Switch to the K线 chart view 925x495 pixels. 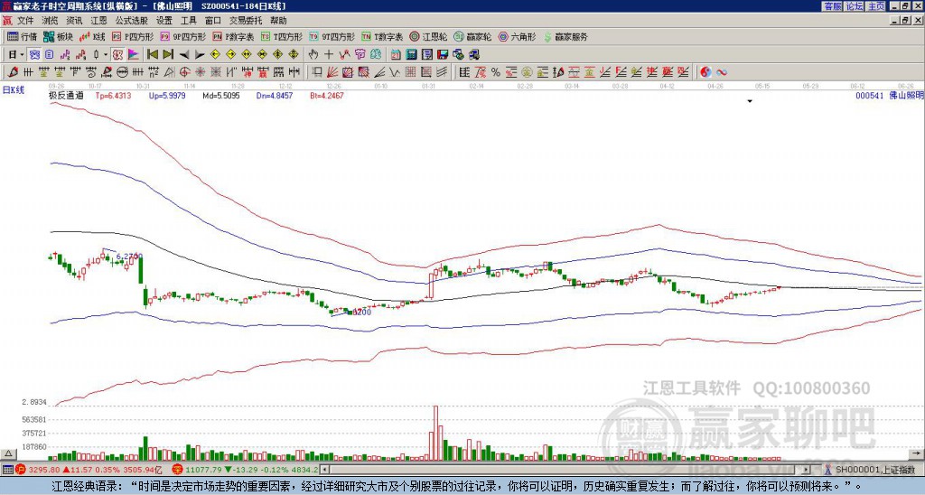coord(92,36)
